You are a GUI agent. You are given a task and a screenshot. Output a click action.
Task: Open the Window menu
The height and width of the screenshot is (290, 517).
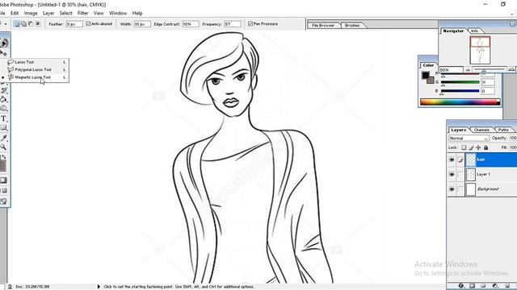click(x=118, y=13)
